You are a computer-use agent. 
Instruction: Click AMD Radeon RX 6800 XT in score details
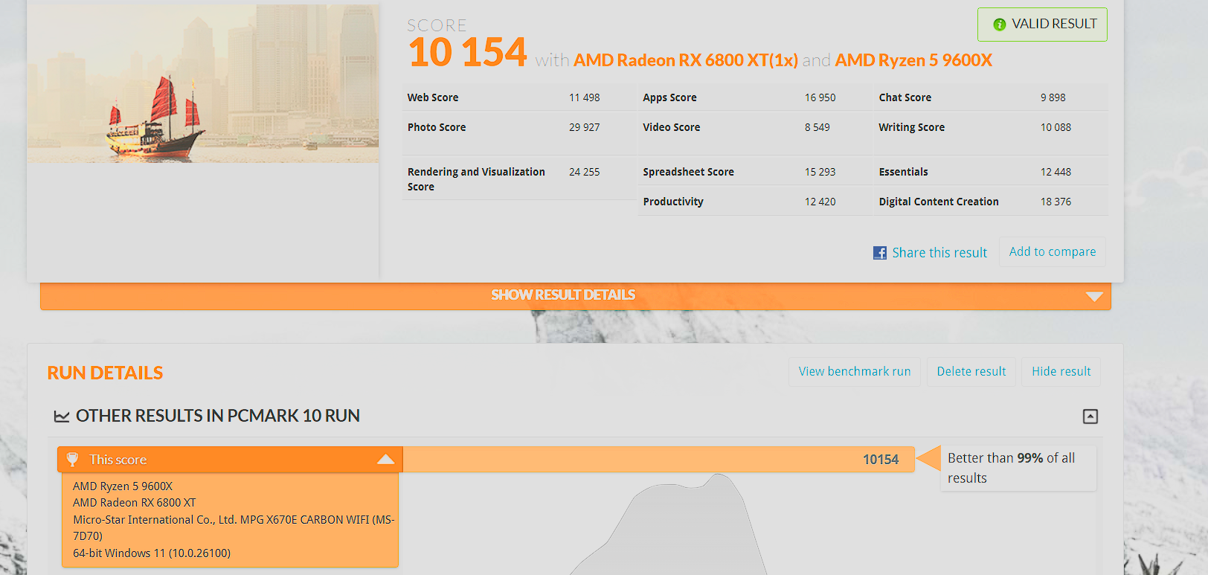(135, 503)
